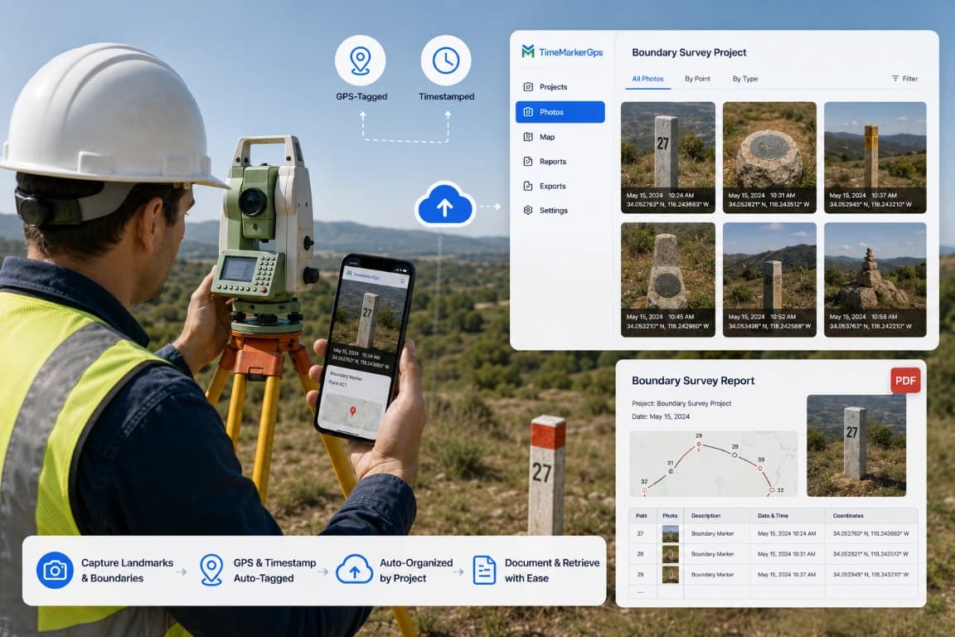The width and height of the screenshot is (955, 637).
Task: Click 'Capture Landmarks & Boundaries' text
Action: 127,571
